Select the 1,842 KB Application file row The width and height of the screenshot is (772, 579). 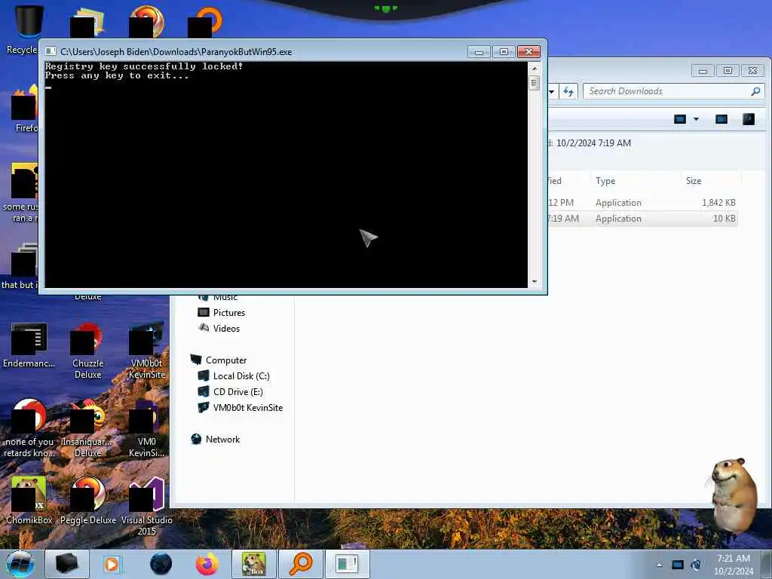642,202
